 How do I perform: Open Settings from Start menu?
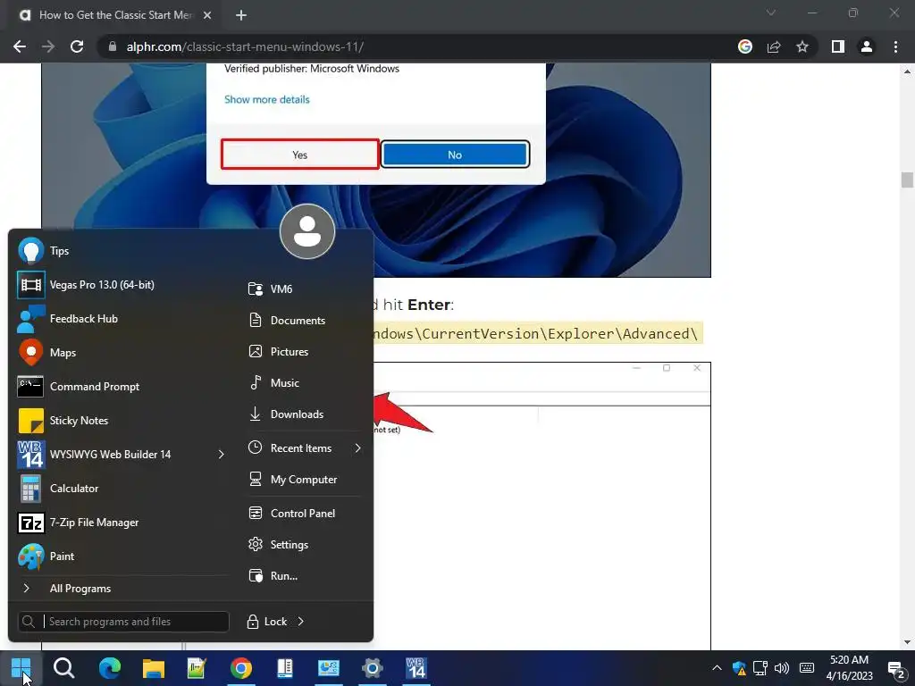[304, 544]
